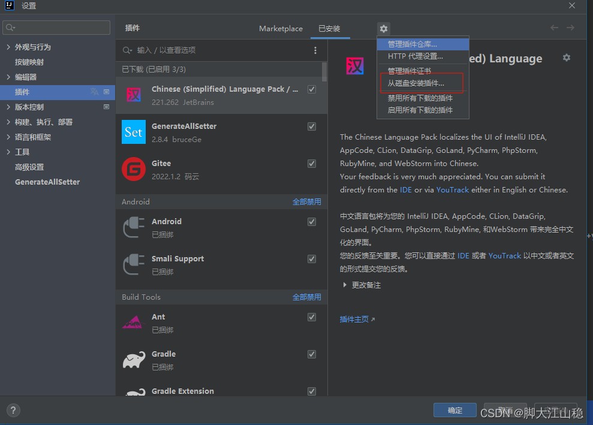
Task: Open the YouTrack link in Chinese description
Action: click(504, 255)
